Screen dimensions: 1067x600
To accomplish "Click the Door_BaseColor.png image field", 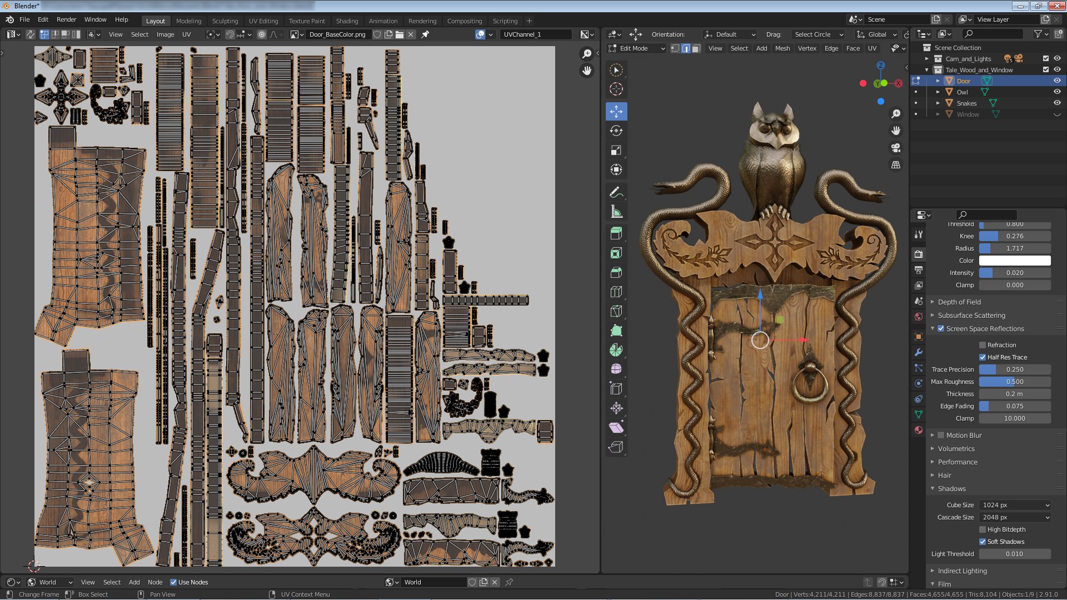I will [337, 34].
